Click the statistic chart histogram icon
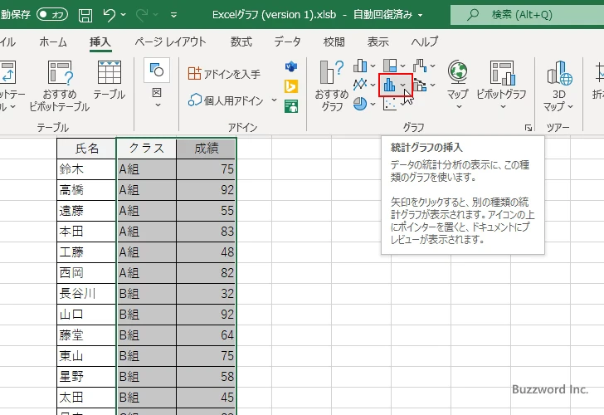Image resolution: width=604 pixels, height=415 pixels. pos(389,85)
